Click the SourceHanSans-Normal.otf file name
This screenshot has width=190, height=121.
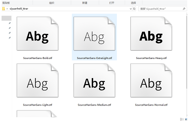click(x=151, y=105)
